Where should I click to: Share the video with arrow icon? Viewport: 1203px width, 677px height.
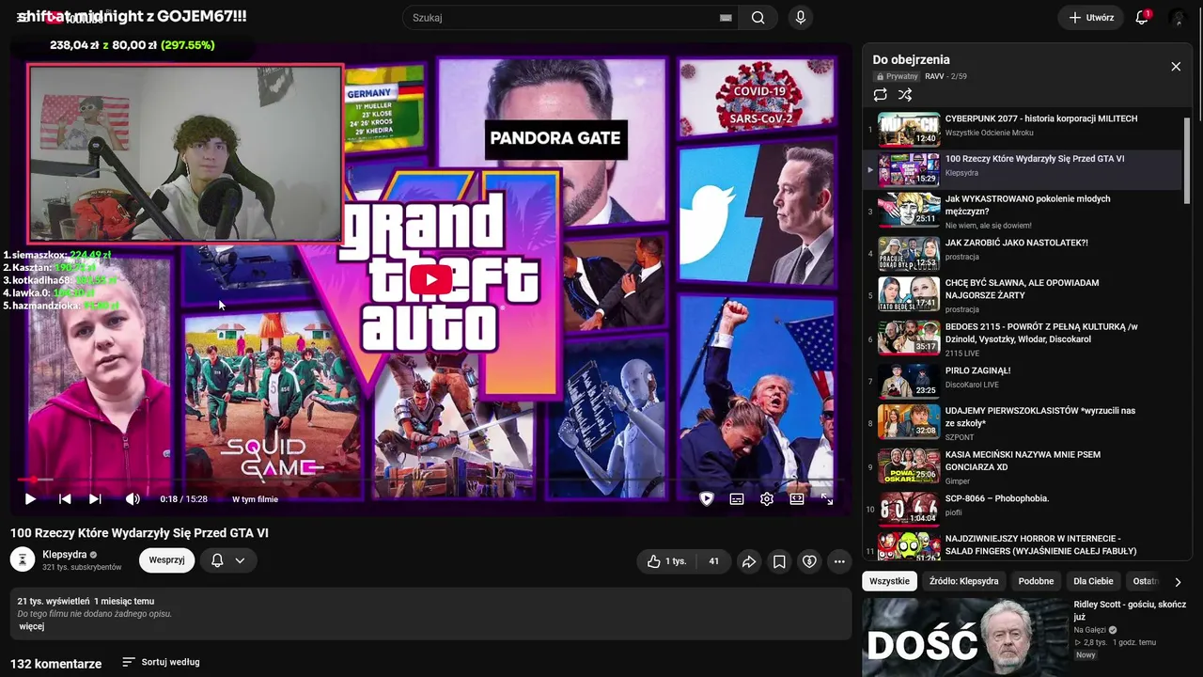point(749,561)
